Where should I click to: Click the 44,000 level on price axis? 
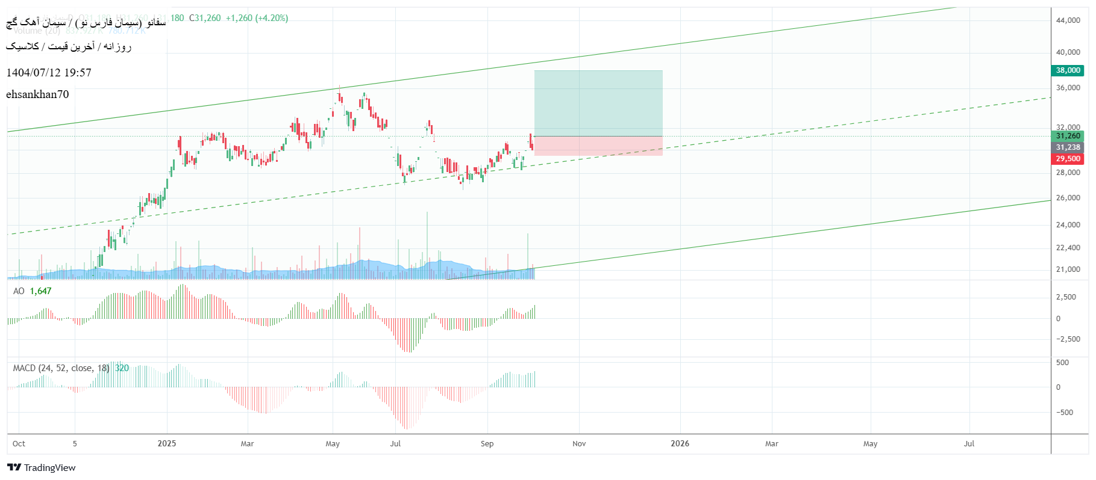pyautogui.click(x=1068, y=20)
